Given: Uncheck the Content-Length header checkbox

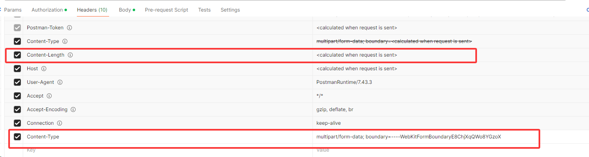Looking at the screenshot, I should pyautogui.click(x=17, y=55).
